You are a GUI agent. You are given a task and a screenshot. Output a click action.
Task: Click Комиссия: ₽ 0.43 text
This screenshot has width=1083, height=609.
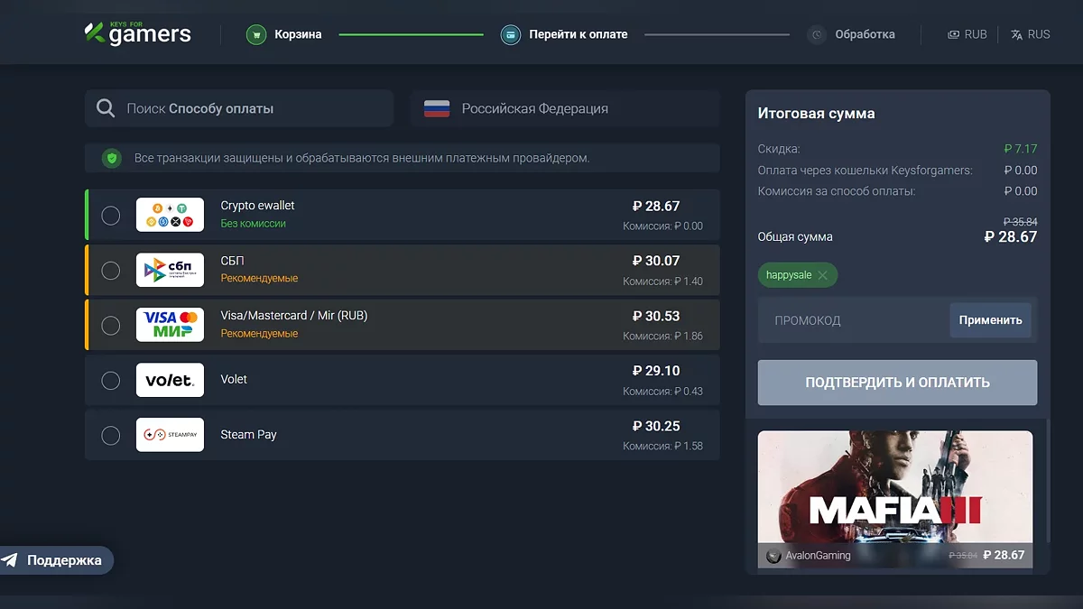click(662, 392)
